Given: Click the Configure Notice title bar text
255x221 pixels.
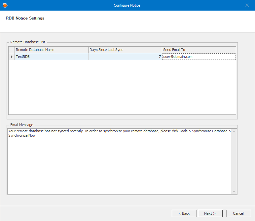Looking at the screenshot, I should point(127,5).
